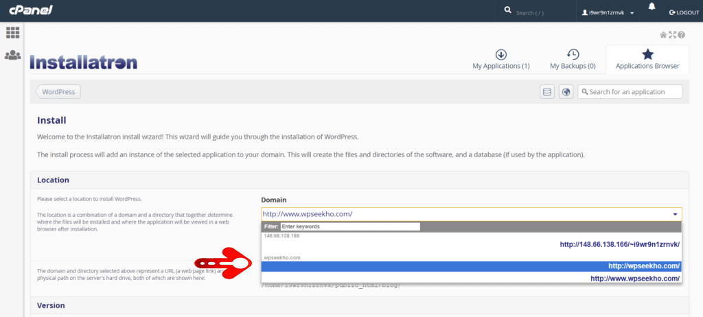Click the cPanel logo
The height and width of the screenshot is (317, 703).
pyautogui.click(x=30, y=10)
